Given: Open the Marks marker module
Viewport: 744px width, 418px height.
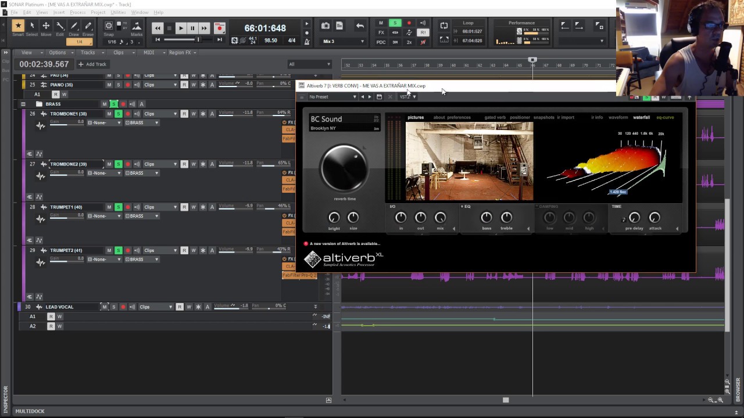Looking at the screenshot, I should pyautogui.click(x=137, y=26).
